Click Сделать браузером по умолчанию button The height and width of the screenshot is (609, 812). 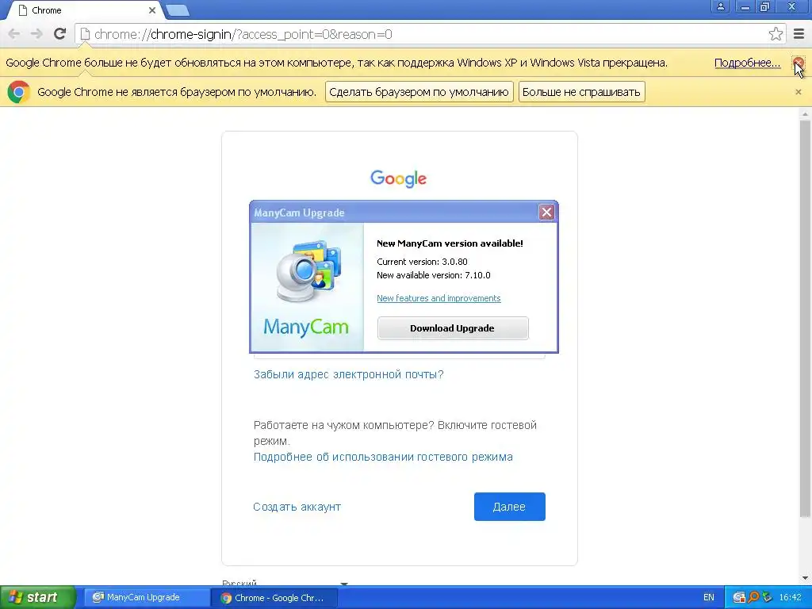click(x=419, y=92)
